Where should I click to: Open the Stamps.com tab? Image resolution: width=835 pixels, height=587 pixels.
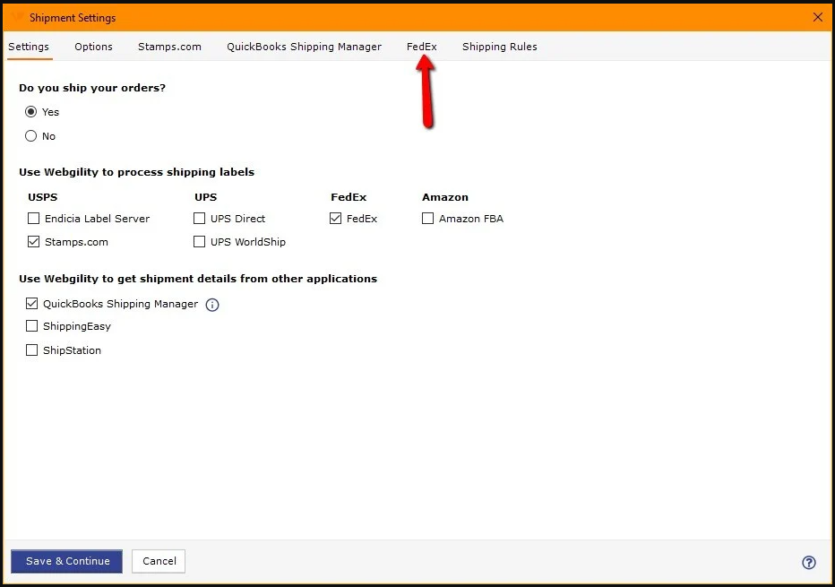point(169,47)
